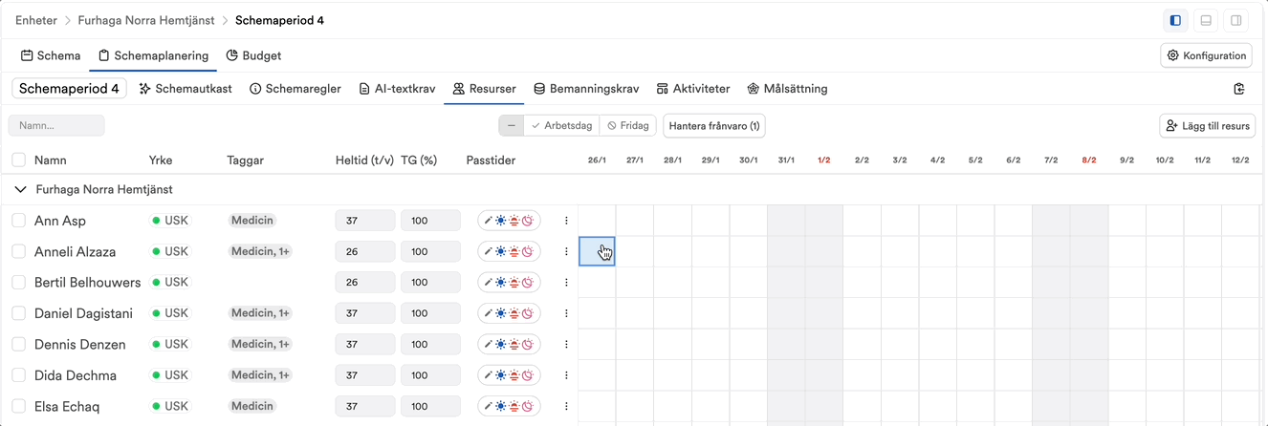Click the Namn column header
The height and width of the screenshot is (426, 1268).
[x=51, y=160]
